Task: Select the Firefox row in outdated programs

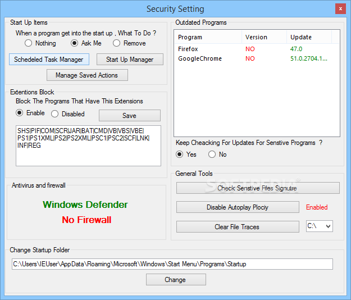Action: click(257, 49)
